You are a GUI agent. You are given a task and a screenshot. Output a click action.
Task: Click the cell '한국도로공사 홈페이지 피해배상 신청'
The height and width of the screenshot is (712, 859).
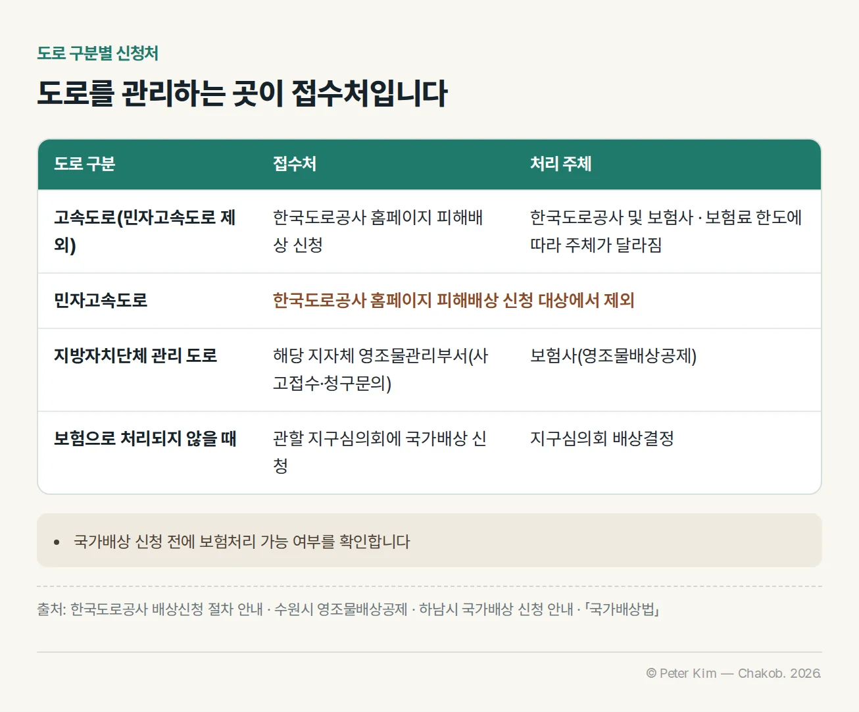pos(378,231)
